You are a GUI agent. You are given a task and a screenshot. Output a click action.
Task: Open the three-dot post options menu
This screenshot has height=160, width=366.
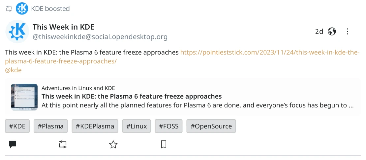pyautogui.click(x=348, y=32)
